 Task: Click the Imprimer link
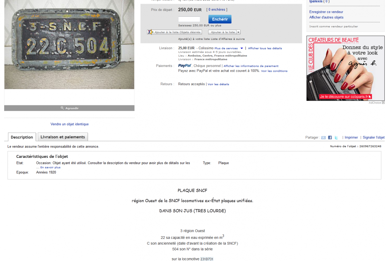pos(351,138)
